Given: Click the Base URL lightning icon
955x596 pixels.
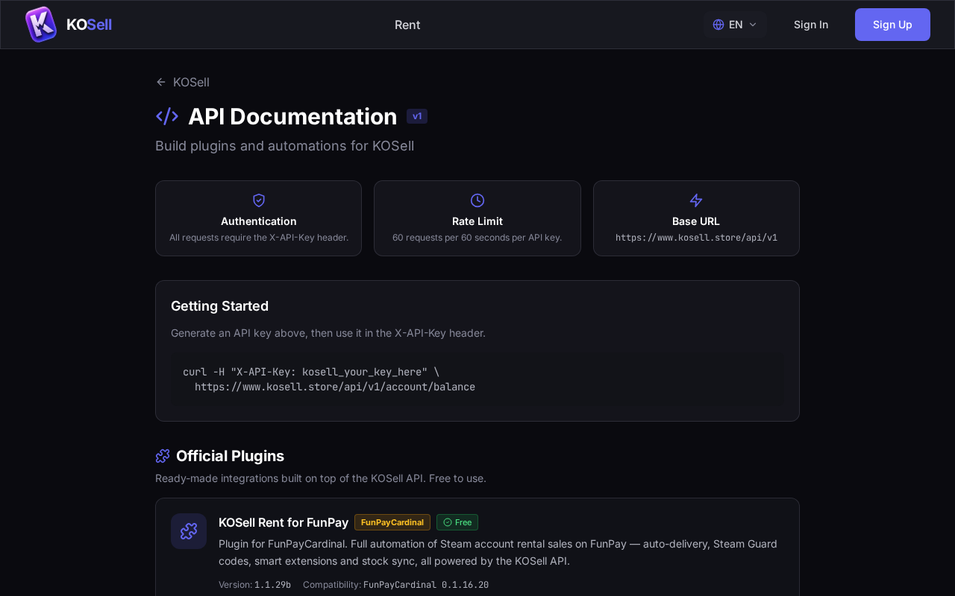Looking at the screenshot, I should point(696,200).
